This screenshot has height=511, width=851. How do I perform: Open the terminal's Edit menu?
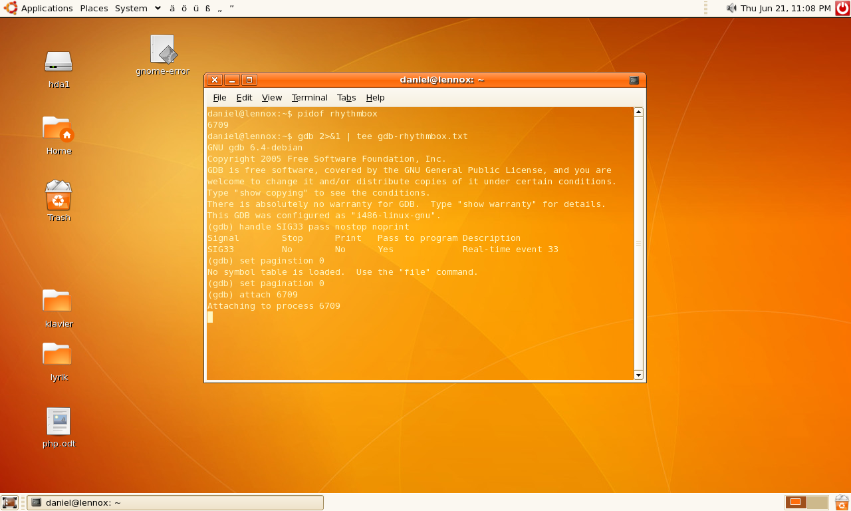[x=244, y=98]
